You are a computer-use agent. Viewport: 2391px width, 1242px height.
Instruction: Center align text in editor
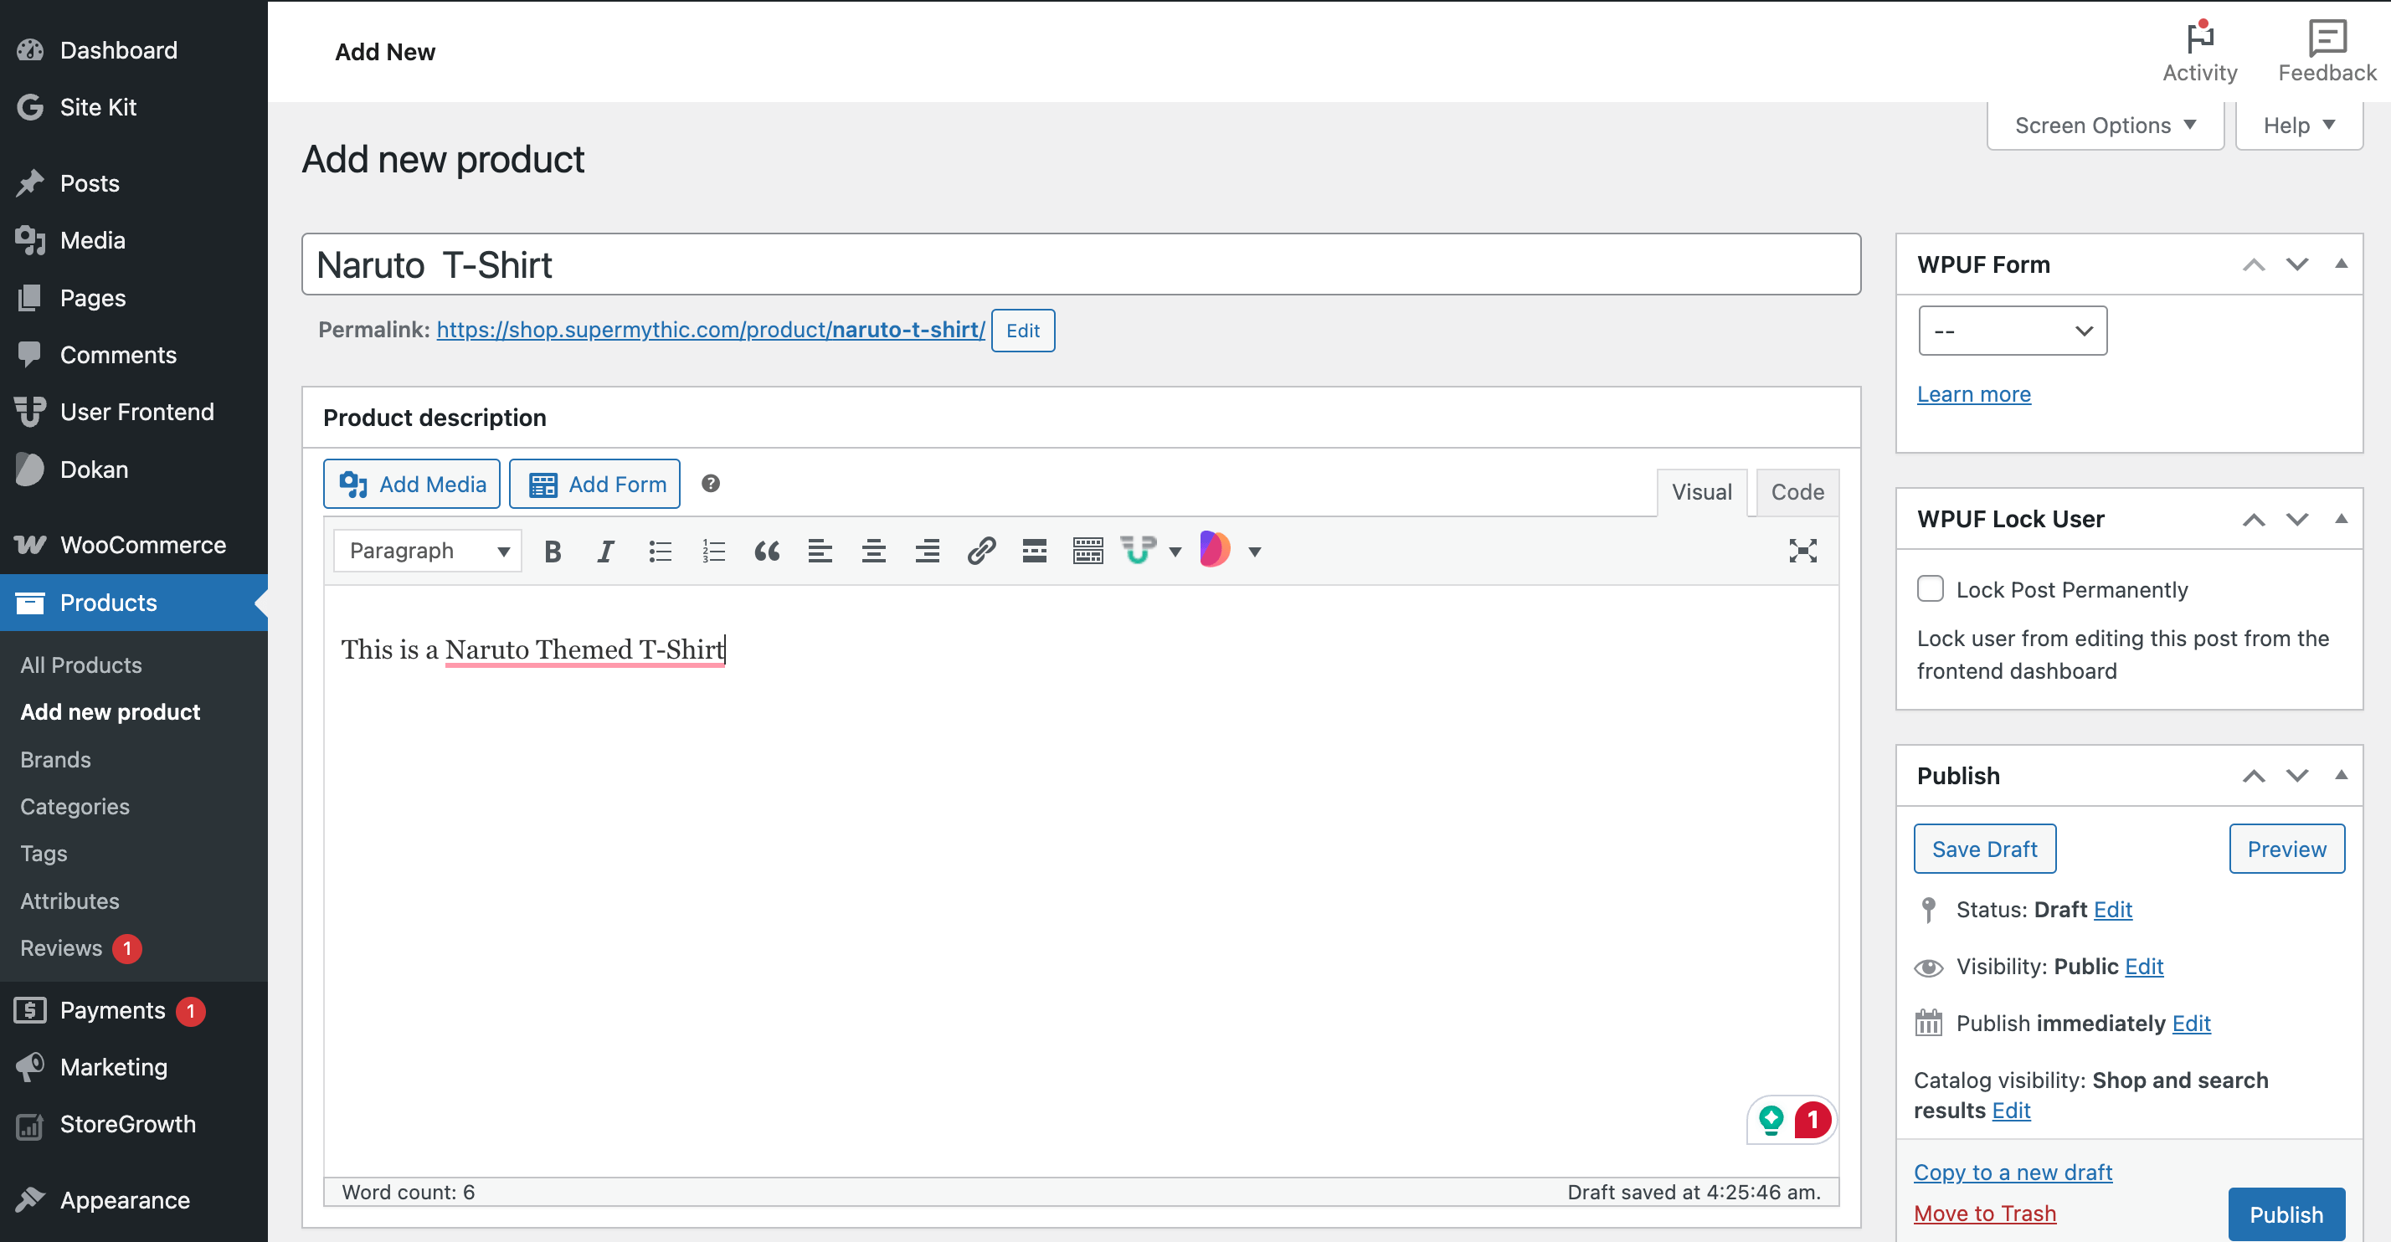pos(873,551)
